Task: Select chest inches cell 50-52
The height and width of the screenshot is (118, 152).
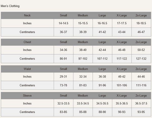Action: (x=141, y=50)
